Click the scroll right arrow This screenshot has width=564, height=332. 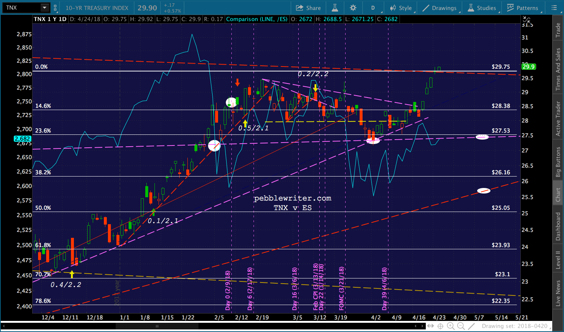tap(422, 326)
